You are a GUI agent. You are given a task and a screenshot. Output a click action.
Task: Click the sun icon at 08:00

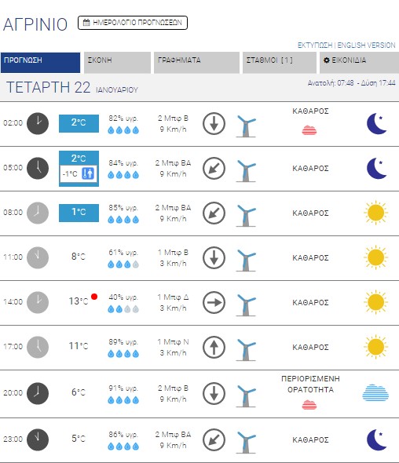(375, 213)
